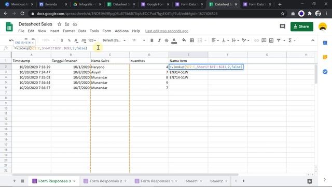
Task: Open the Calendar side panel icon
Action: (x=325, y=43)
